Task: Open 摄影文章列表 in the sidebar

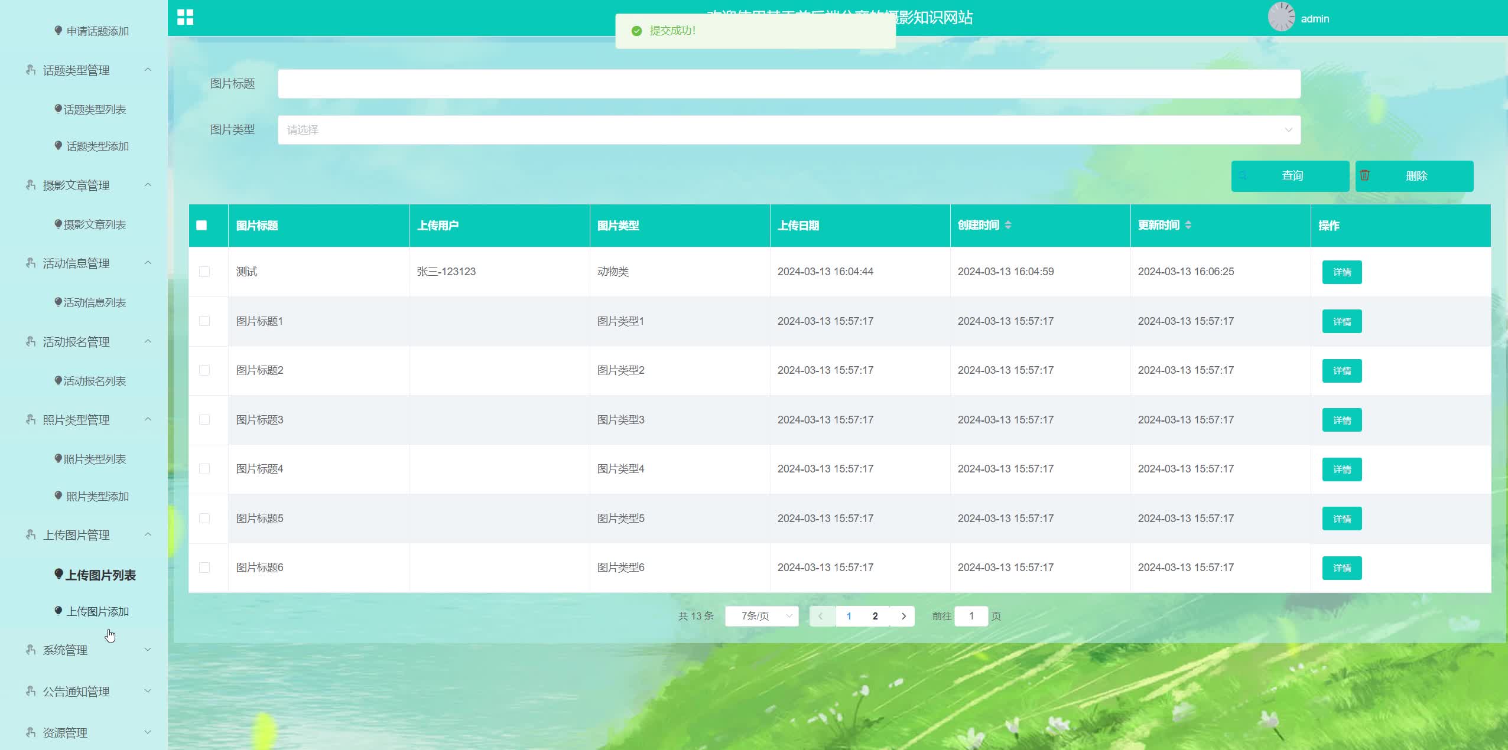Action: coord(95,224)
